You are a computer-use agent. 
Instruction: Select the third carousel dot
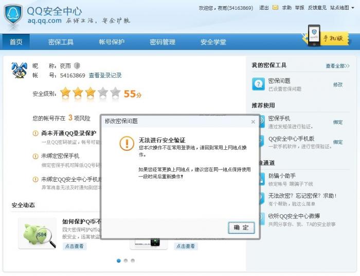tap(133, 261)
